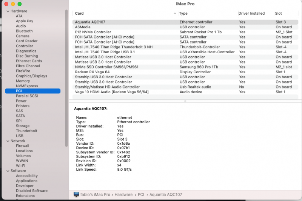Minimize the window with the yellow button
Screen dimensions: 302x201
(13, 4)
